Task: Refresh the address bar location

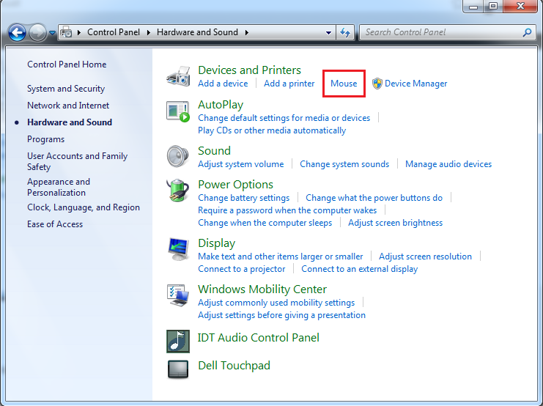Action: (x=346, y=32)
